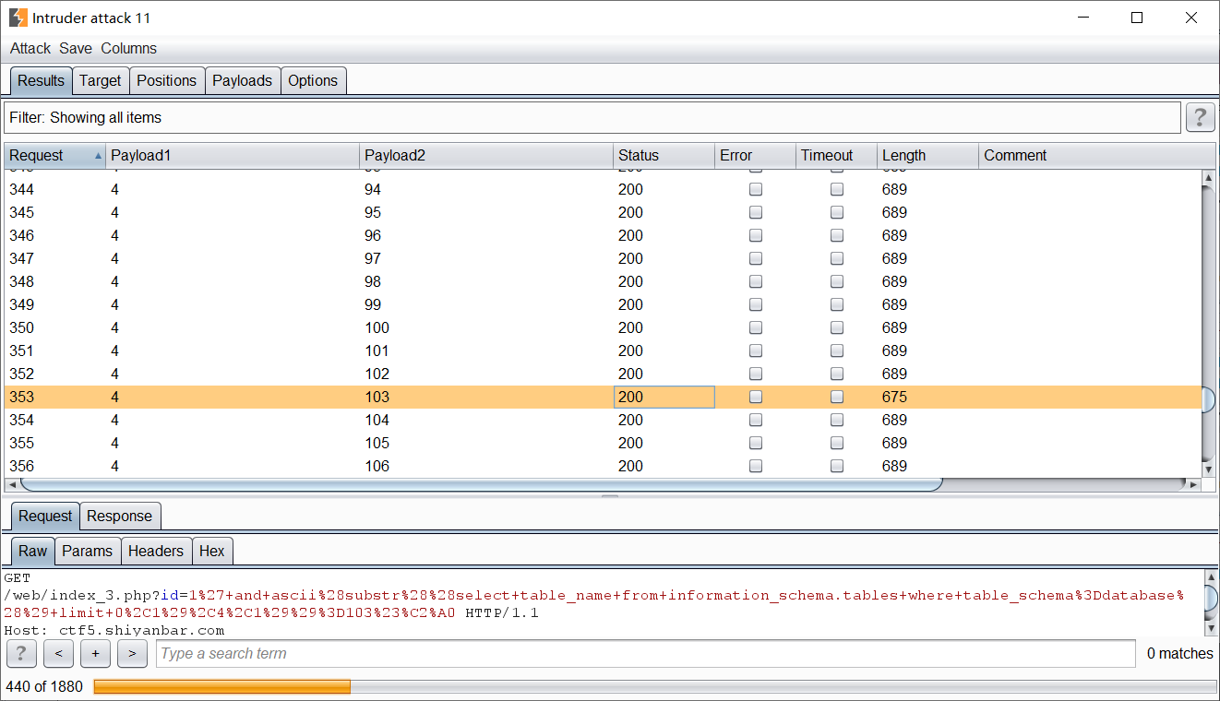Click request pane scrollbar down arrow

tap(1212, 628)
